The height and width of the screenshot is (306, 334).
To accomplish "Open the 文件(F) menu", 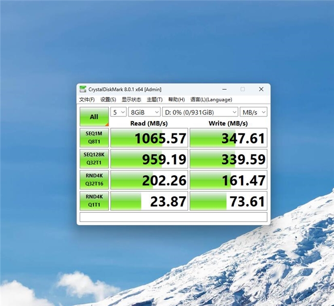I will 87,99.
